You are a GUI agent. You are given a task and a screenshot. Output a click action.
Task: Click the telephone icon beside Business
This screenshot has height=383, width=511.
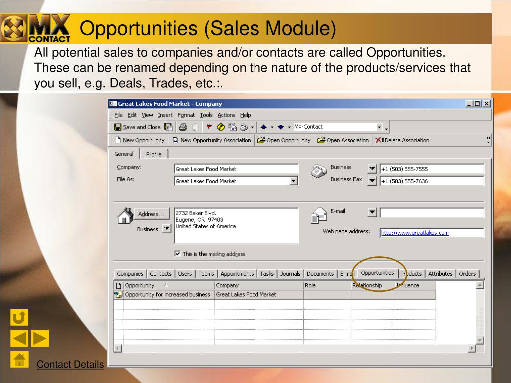click(x=319, y=171)
